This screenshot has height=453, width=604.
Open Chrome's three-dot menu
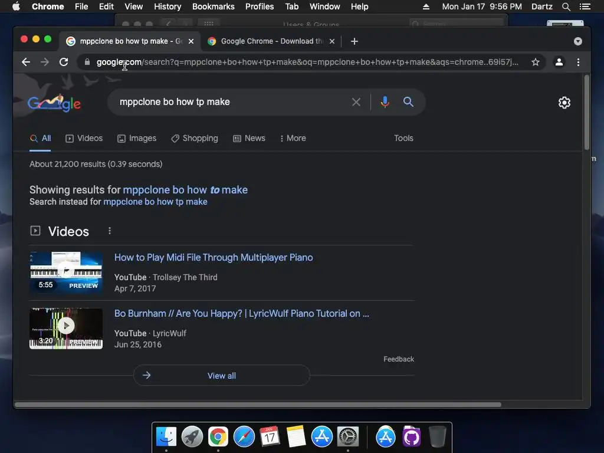coord(578,62)
